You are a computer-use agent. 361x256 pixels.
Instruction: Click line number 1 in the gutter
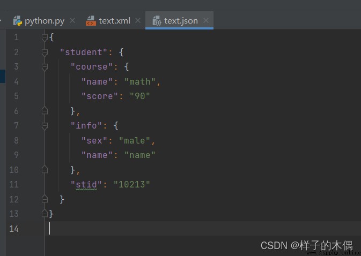click(16, 37)
